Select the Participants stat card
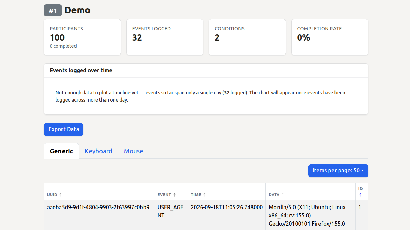Image resolution: width=410 pixels, height=230 pixels. pyautogui.click(x=82, y=37)
